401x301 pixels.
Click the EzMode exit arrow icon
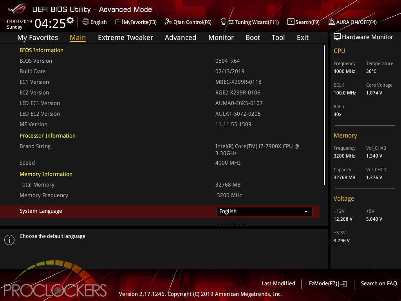pyautogui.click(x=343, y=284)
